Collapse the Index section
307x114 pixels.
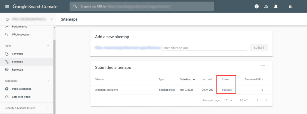coord(48,46)
